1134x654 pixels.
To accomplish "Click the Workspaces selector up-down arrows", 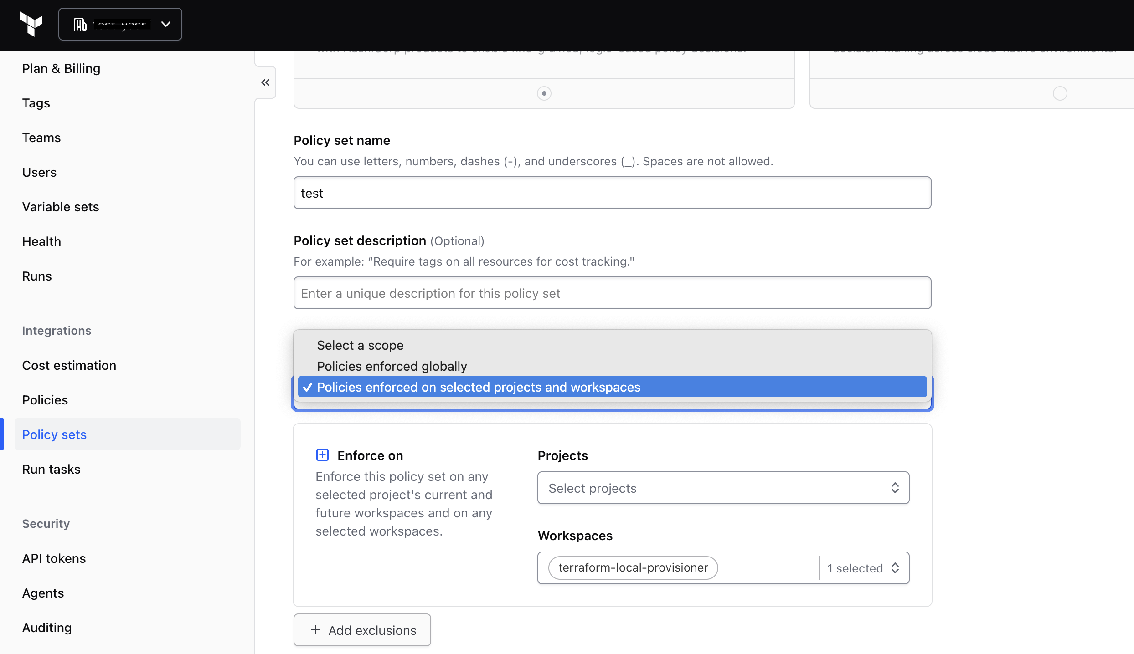I will coord(895,568).
